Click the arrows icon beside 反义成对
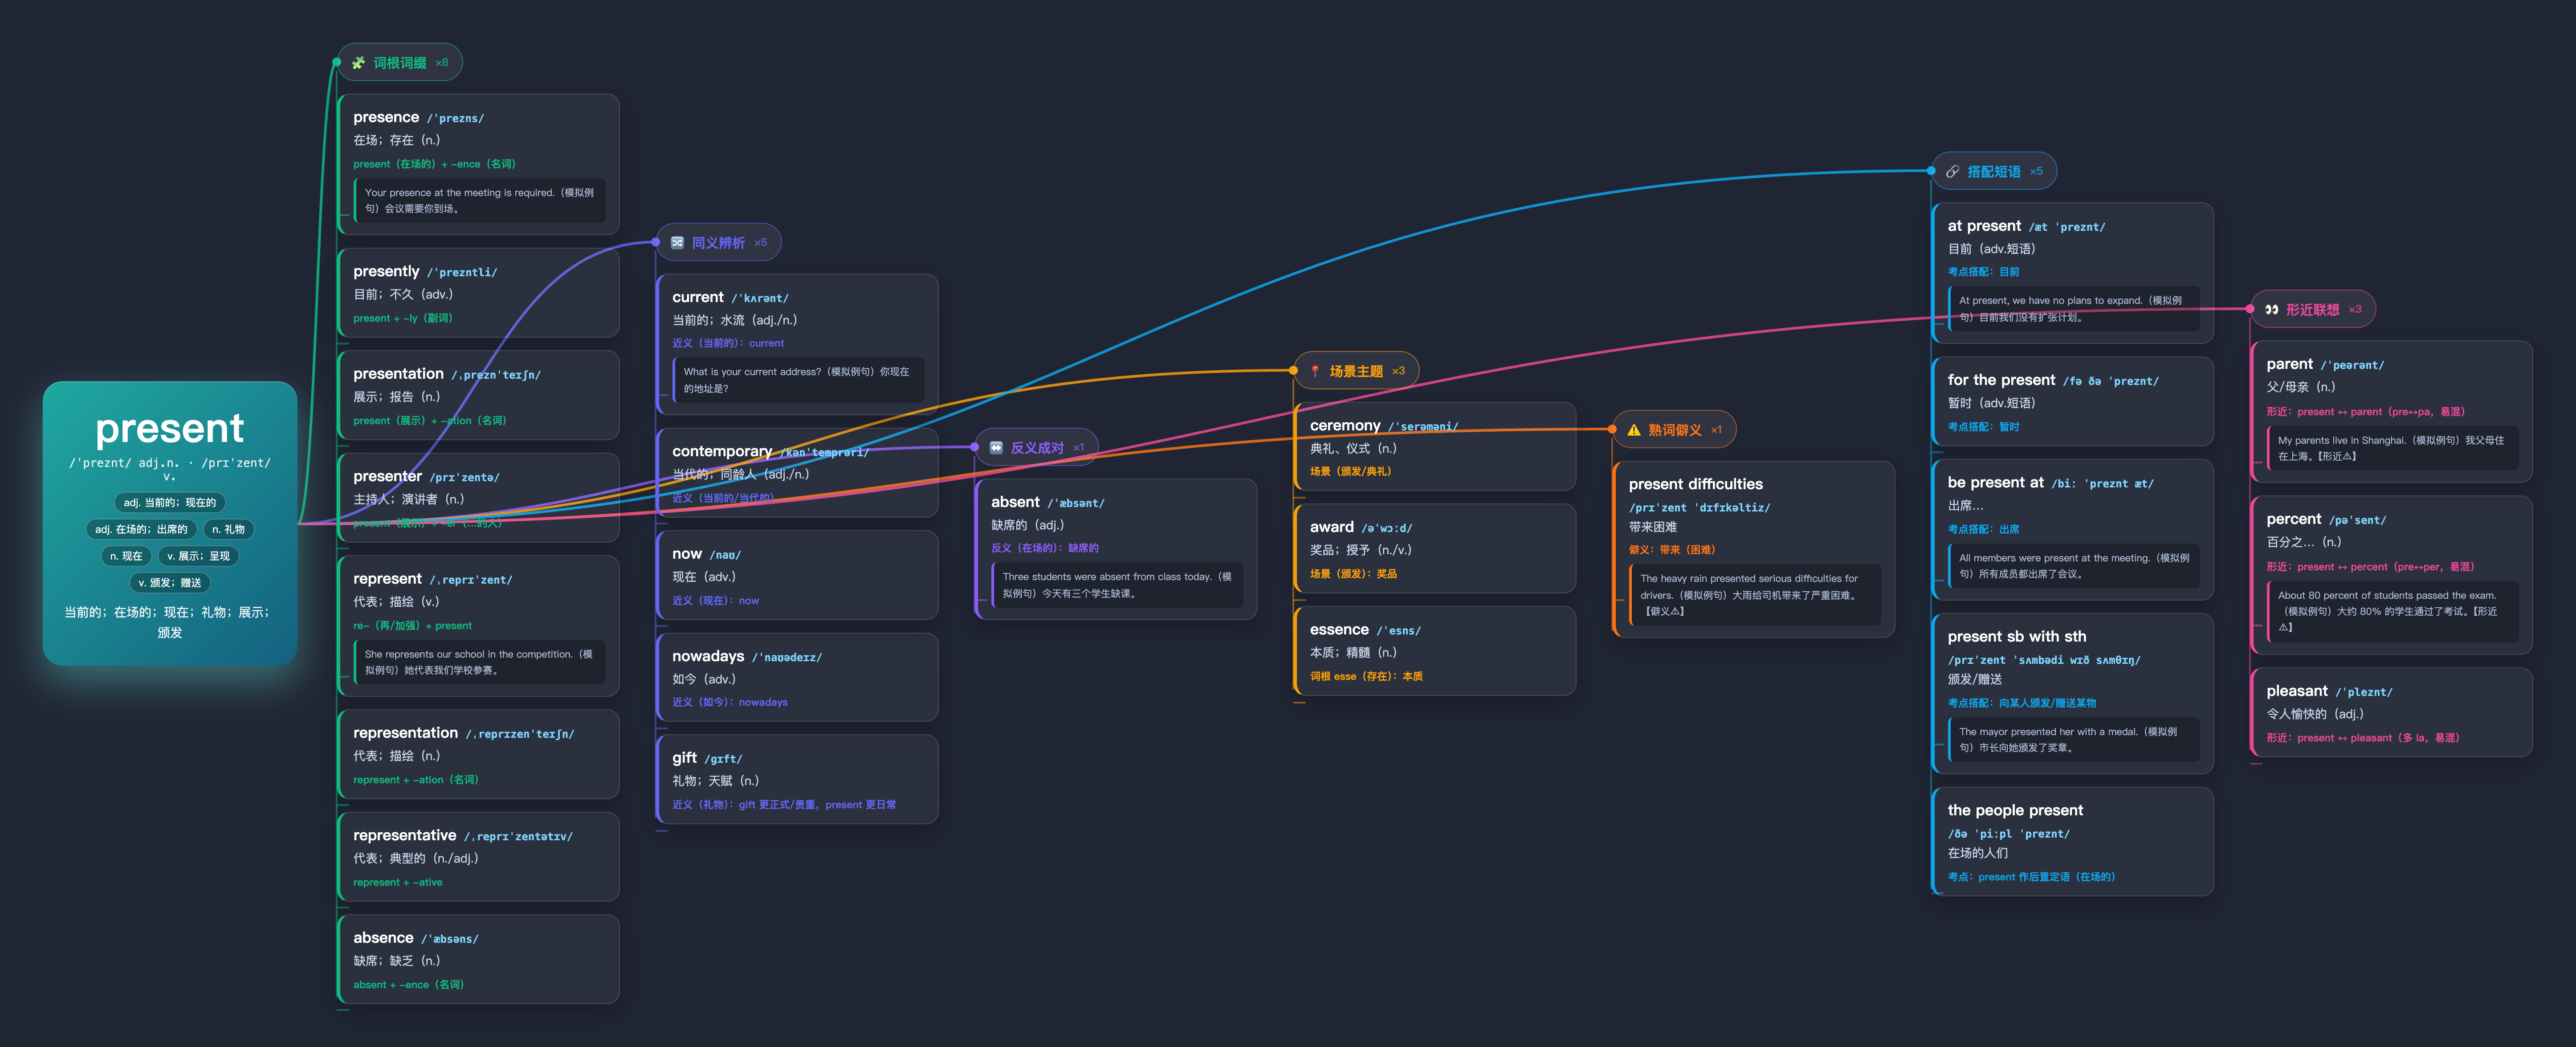Viewport: 2576px width, 1047px height. tap(996, 448)
